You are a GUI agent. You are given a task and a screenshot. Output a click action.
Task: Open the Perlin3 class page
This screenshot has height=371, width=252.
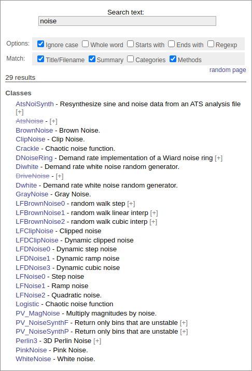coord(26,341)
